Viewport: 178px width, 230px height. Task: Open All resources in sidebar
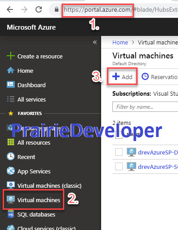click(34, 143)
